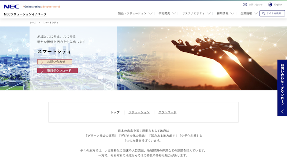Click the chevron on the side contact tab

[282, 111]
